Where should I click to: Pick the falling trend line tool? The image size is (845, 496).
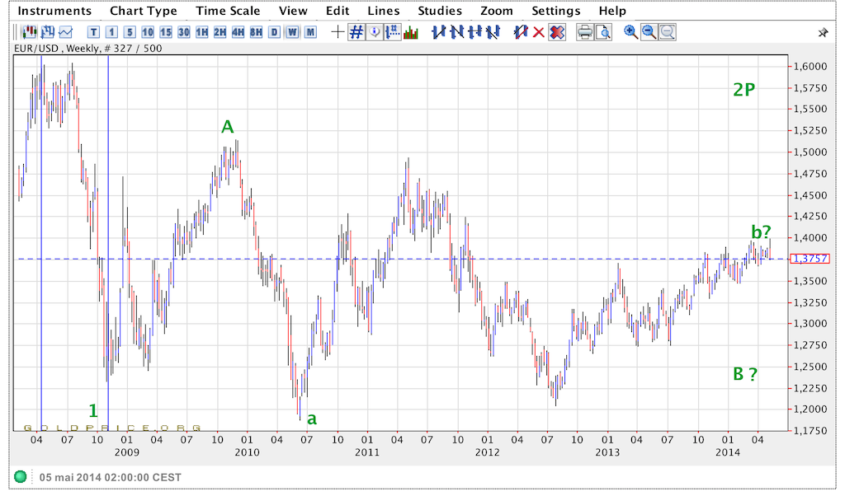point(457,32)
